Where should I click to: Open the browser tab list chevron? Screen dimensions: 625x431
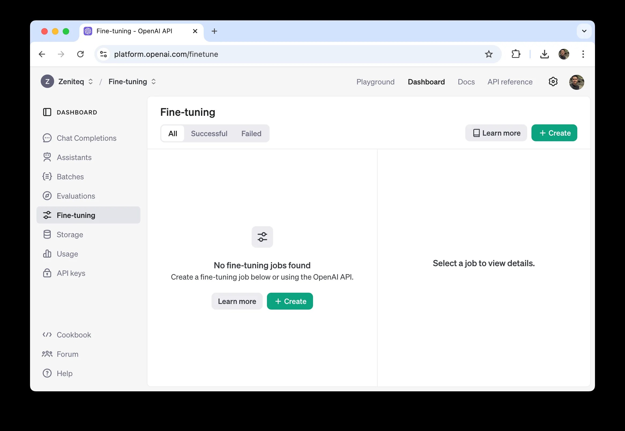[x=584, y=31]
